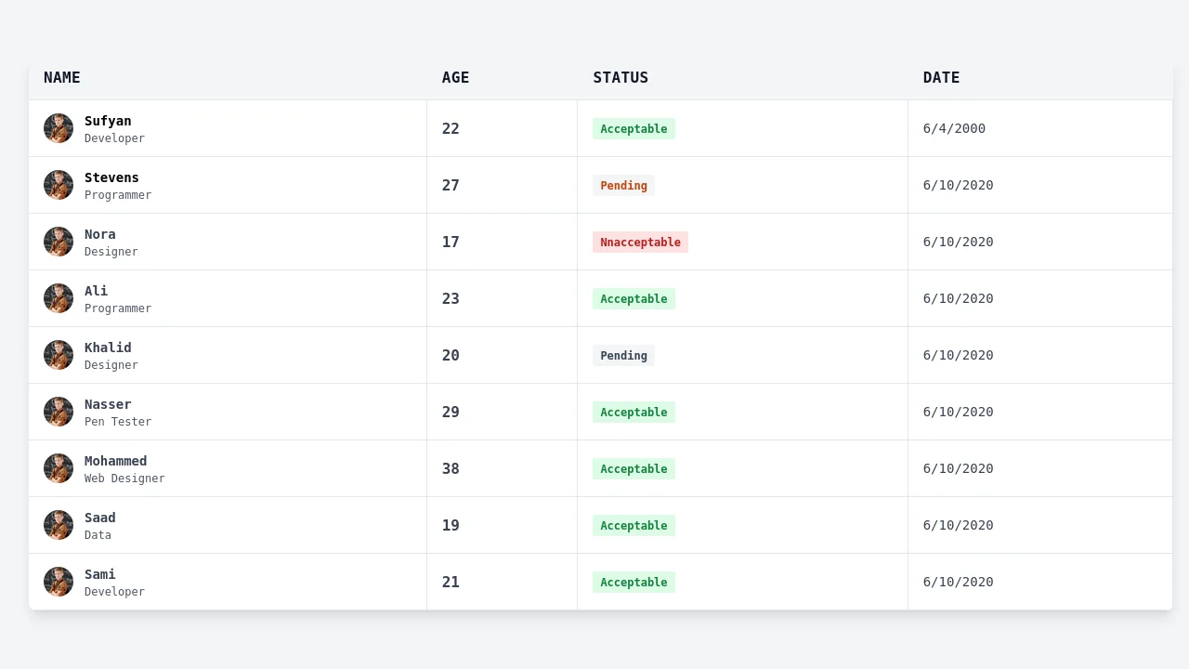Toggle Nora's Nnacceptable status badge
Viewport: 1189px width, 669px height.
click(x=640, y=242)
